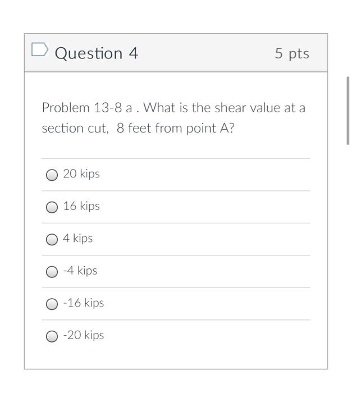Pick the -4 kips radio button

pyautogui.click(x=52, y=272)
